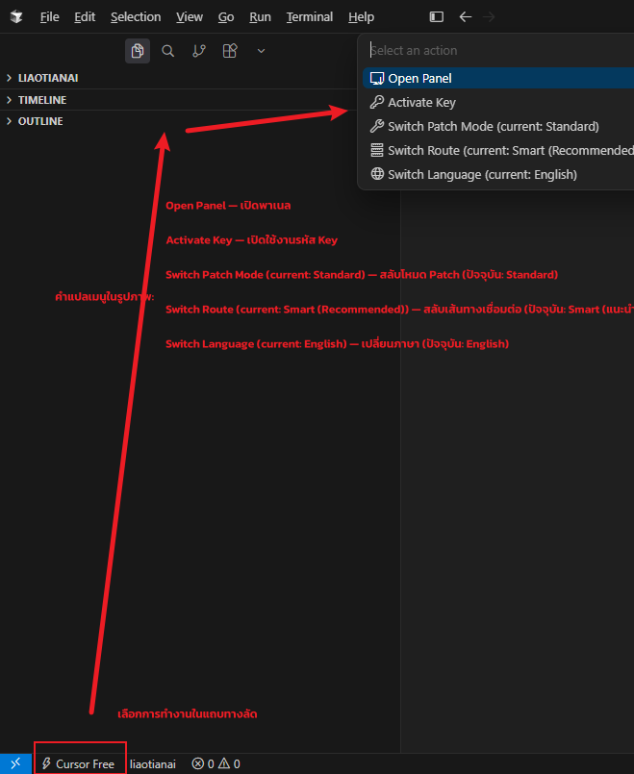Choose Open Panel in the action list

[498, 78]
